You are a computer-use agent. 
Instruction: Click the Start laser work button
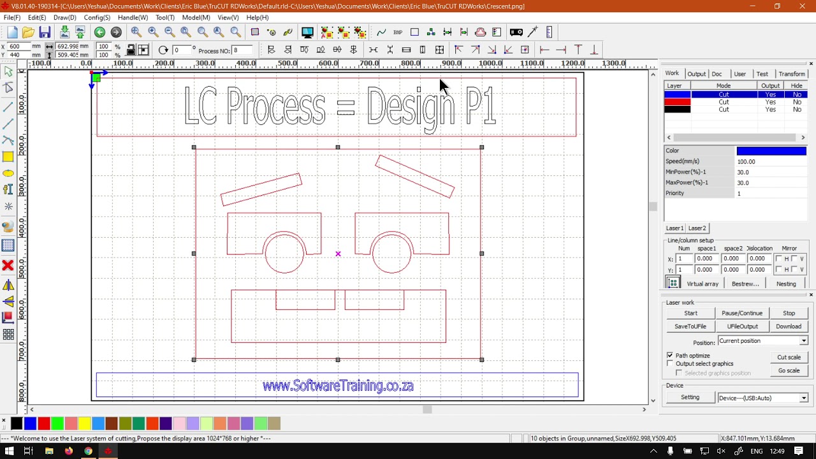click(690, 313)
